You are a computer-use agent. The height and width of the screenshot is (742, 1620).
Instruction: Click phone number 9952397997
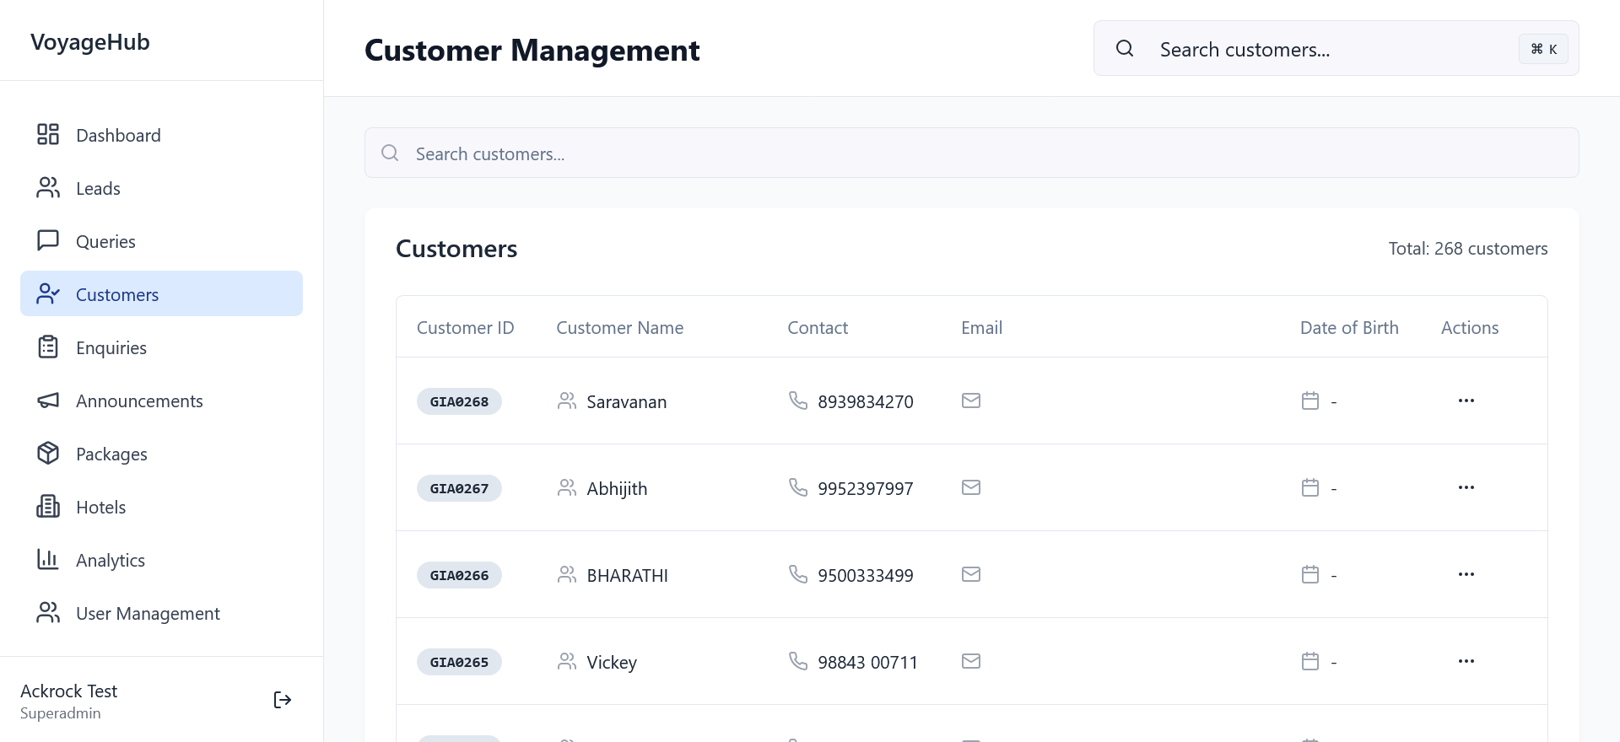tap(866, 488)
